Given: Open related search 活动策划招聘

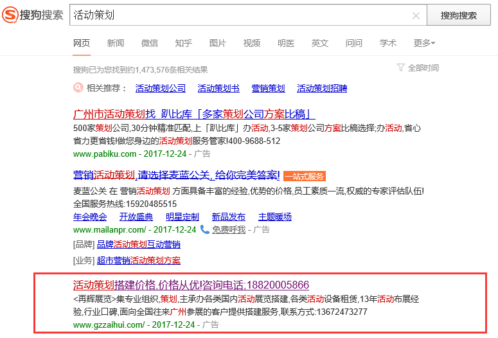Looking at the screenshot, I should pyautogui.click(x=322, y=88).
